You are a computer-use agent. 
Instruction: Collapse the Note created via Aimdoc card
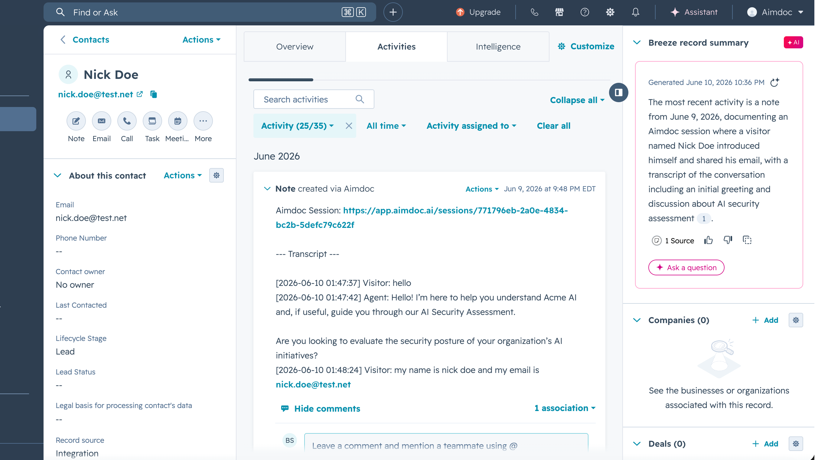(267, 189)
